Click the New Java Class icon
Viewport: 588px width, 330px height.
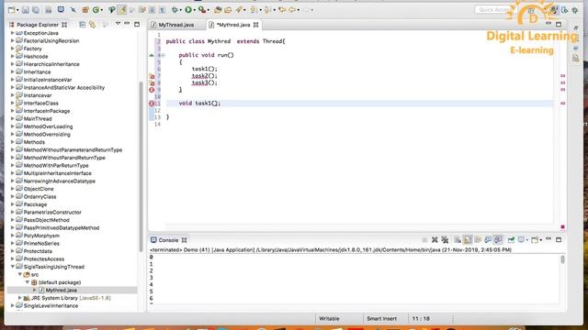[x=96, y=10]
